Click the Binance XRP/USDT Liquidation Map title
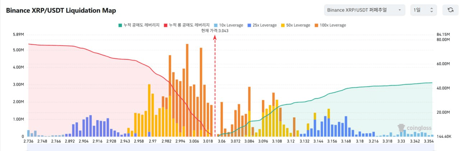This screenshot has height=151, width=460. coord(61,10)
